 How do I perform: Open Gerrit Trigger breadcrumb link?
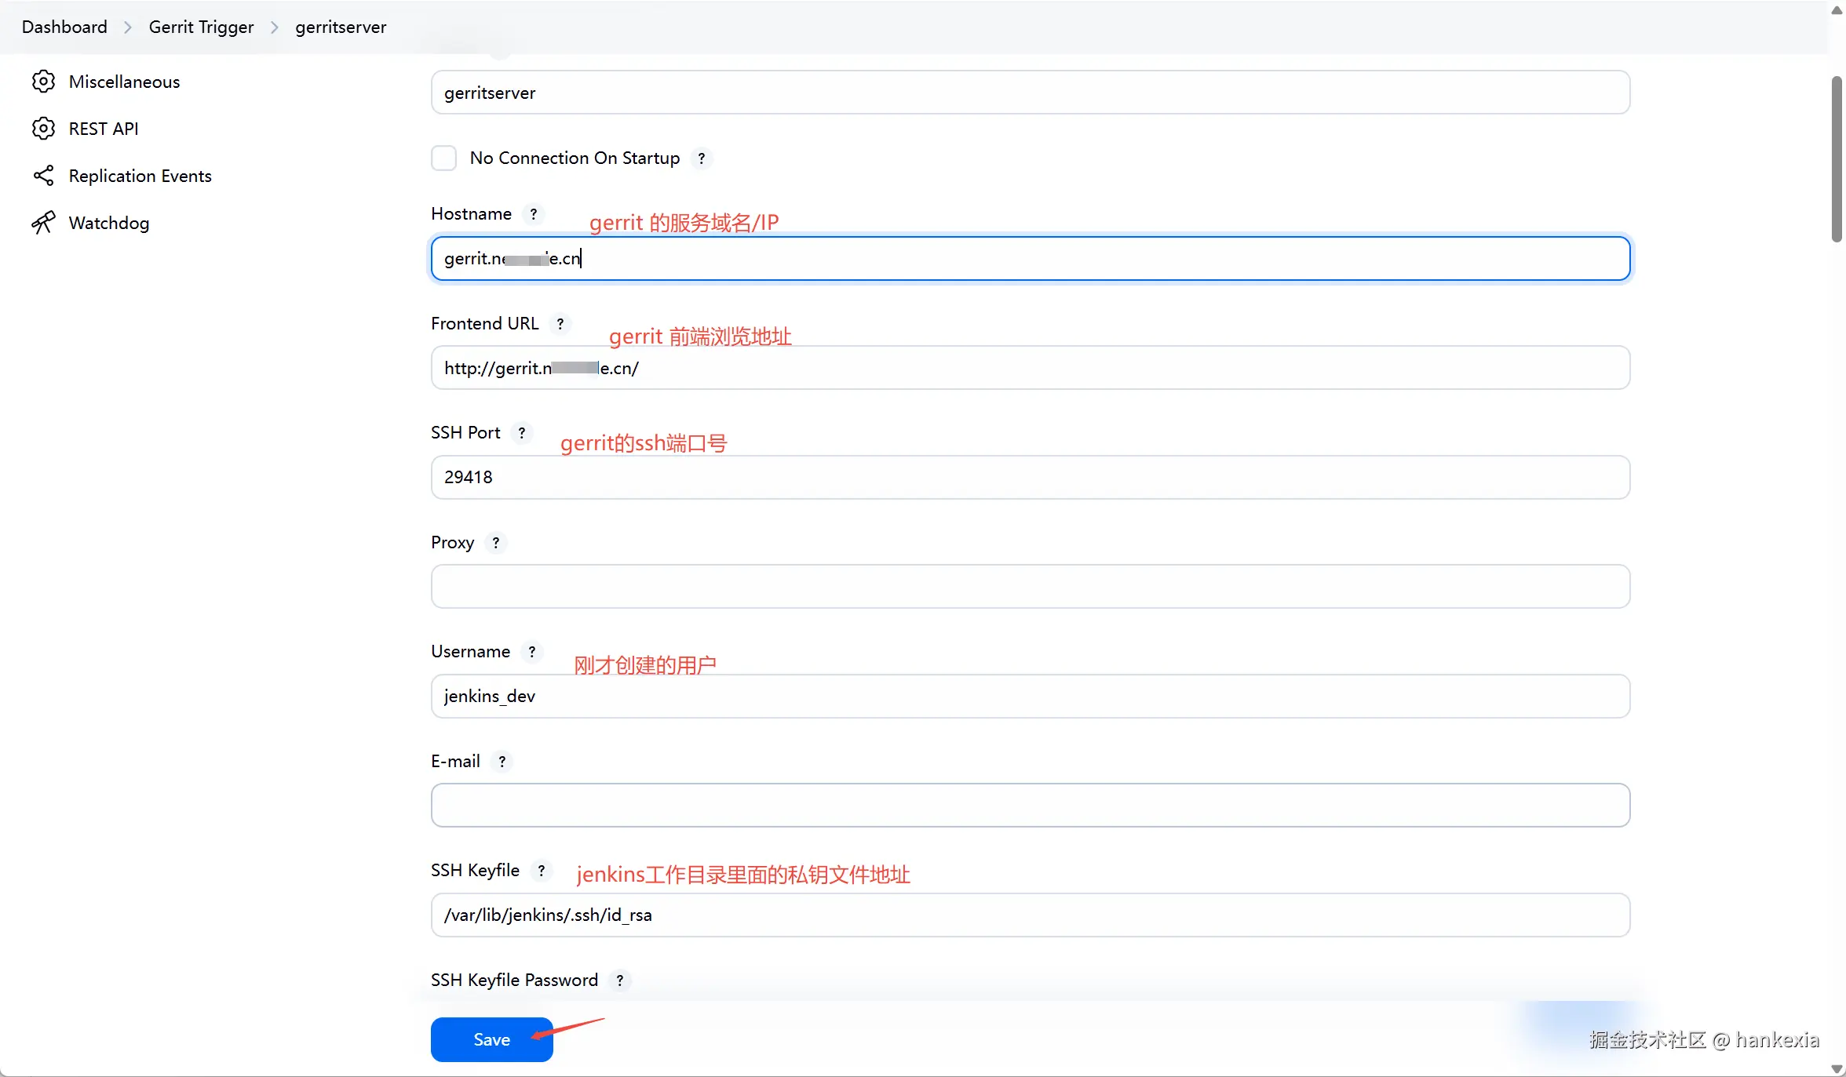click(x=201, y=27)
